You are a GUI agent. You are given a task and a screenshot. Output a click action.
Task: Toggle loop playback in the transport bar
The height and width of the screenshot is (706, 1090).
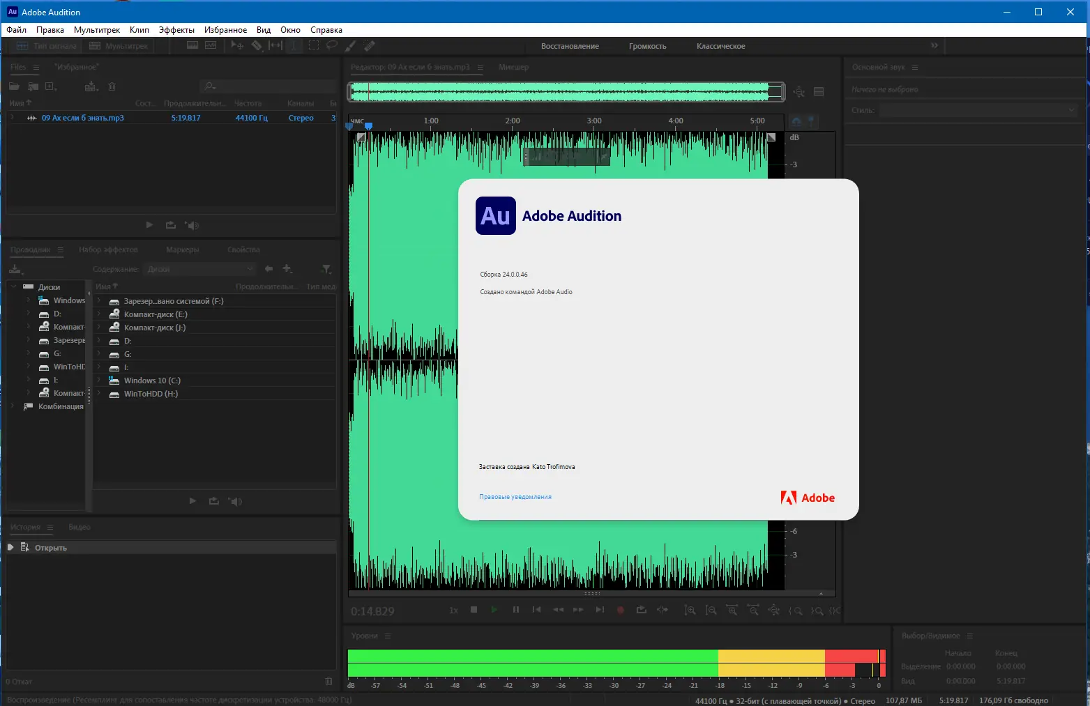pyautogui.click(x=641, y=610)
